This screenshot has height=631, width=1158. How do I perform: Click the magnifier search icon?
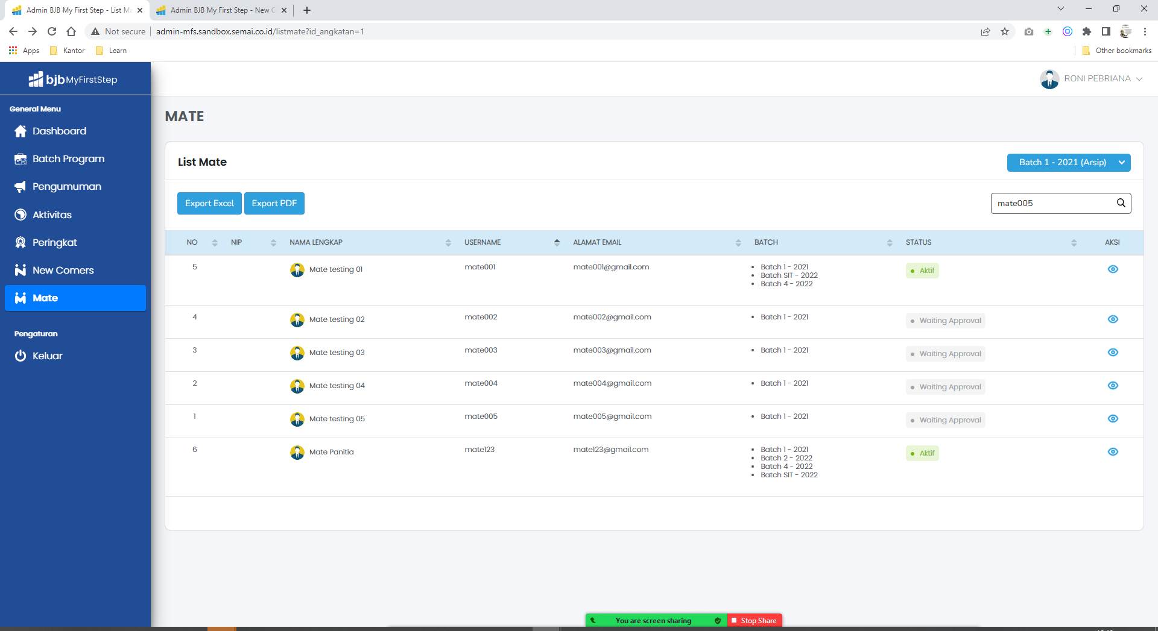[1121, 203]
